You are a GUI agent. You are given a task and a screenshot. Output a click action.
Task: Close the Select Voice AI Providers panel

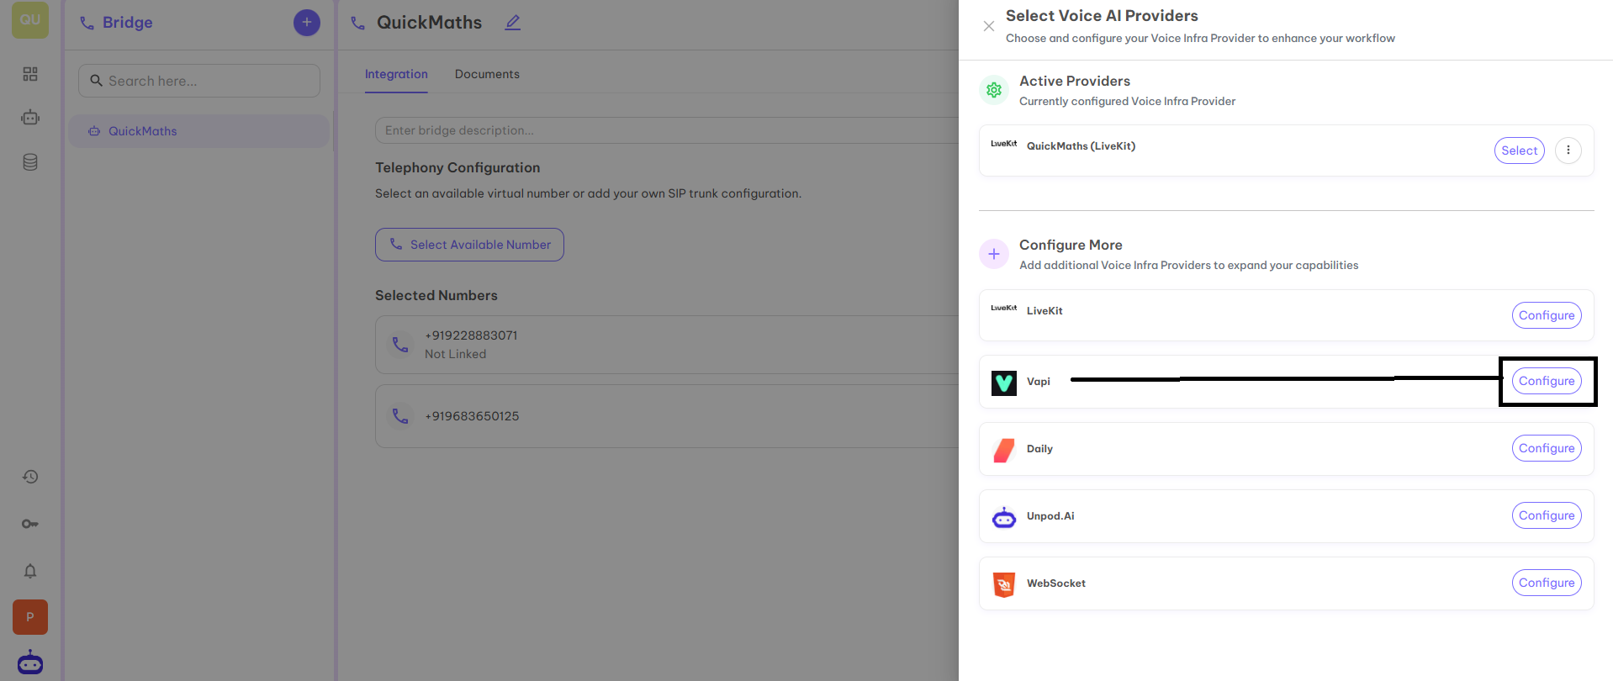[989, 26]
